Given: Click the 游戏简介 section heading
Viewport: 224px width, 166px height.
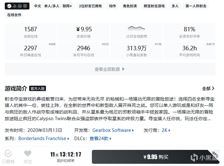Looking at the screenshot, I should tap(16, 89).
